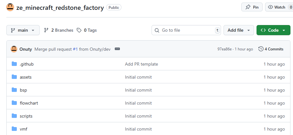Open the green Code dropdown
This screenshot has width=293, height=135.
(273, 30)
